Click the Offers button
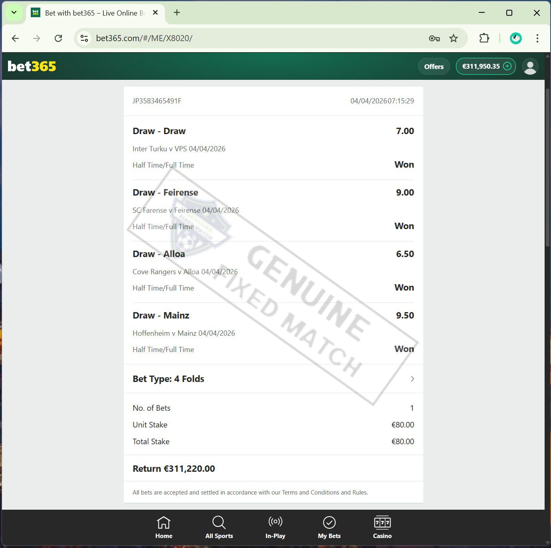This screenshot has width=551, height=548. (434, 66)
